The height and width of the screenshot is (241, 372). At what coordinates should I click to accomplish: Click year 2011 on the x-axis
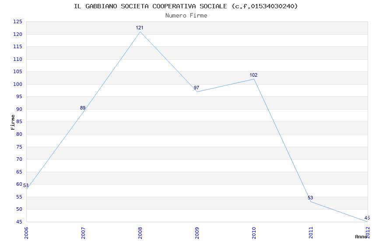point(311,233)
